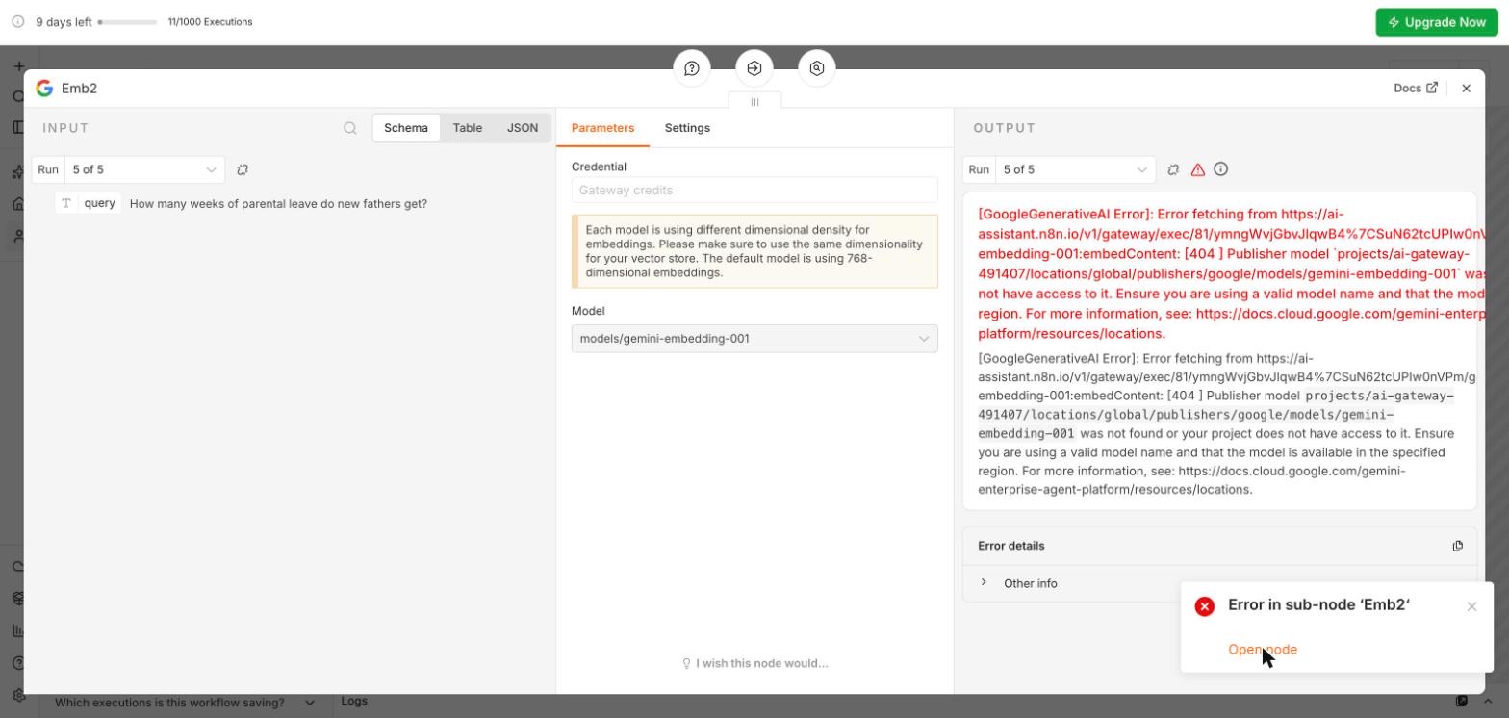
Task: Open the Model dropdown showing gemini-embedding-001
Action: click(754, 339)
